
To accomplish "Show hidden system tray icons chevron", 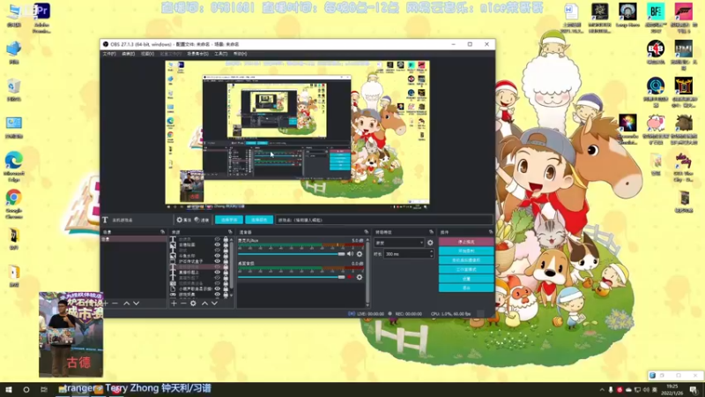I will [x=602, y=390].
